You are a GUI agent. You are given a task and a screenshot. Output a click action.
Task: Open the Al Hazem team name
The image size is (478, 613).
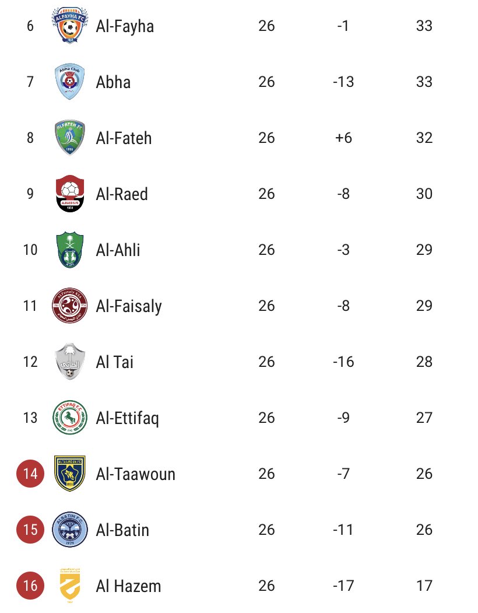click(x=128, y=586)
